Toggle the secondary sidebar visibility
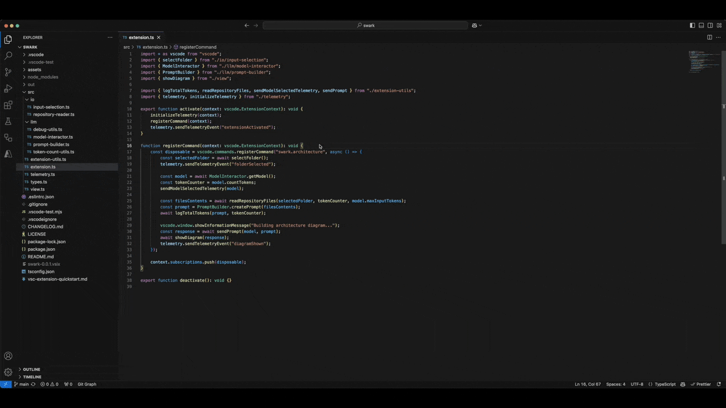Viewport: 726px width, 408px height. coord(710,25)
